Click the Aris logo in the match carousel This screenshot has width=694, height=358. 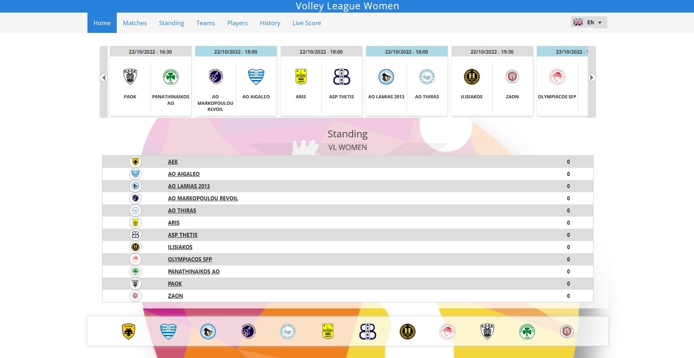301,77
